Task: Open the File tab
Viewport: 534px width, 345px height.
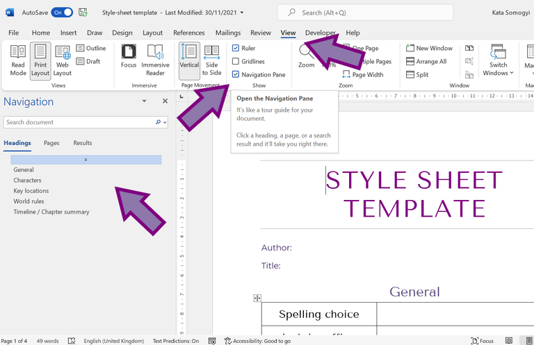Action: pyautogui.click(x=14, y=33)
